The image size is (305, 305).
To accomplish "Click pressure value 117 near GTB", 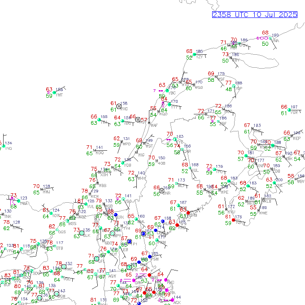I will 60,243.
